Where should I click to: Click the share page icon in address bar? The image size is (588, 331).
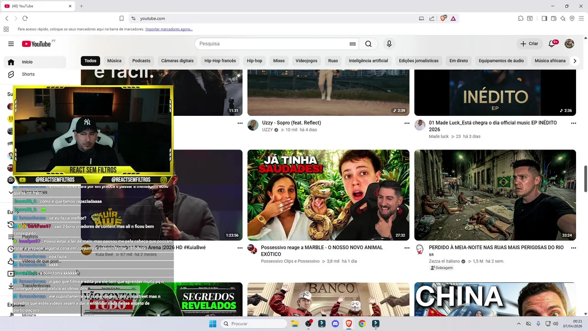click(x=432, y=18)
